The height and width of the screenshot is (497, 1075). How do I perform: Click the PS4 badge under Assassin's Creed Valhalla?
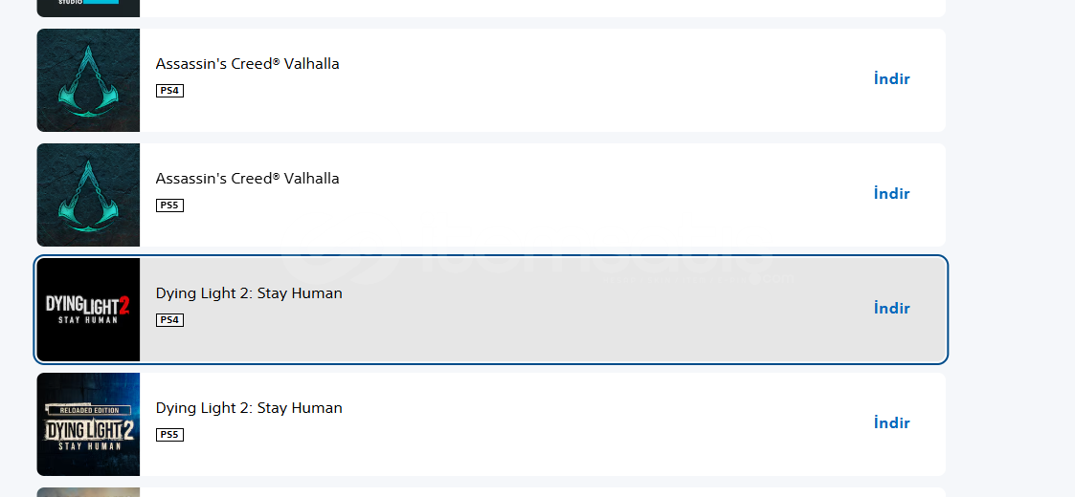coord(169,91)
